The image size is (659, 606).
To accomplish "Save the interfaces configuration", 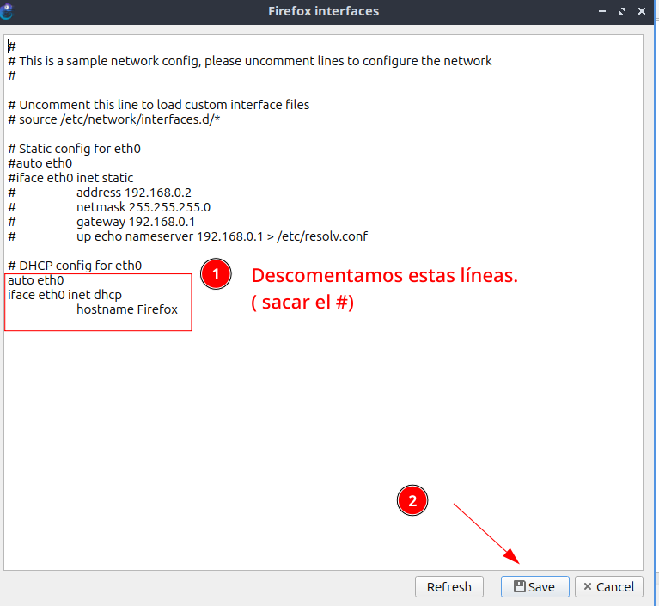I will pos(534,586).
